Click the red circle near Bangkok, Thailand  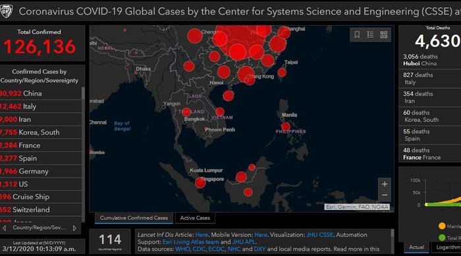tap(186, 112)
